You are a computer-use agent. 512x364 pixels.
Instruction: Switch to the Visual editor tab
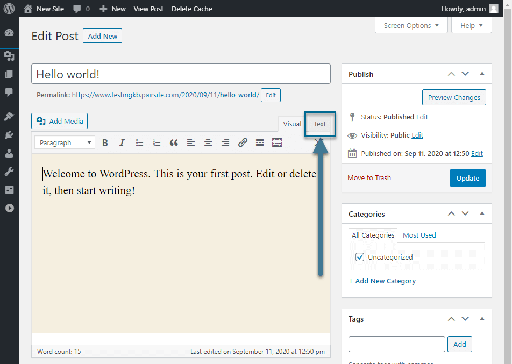coord(292,124)
